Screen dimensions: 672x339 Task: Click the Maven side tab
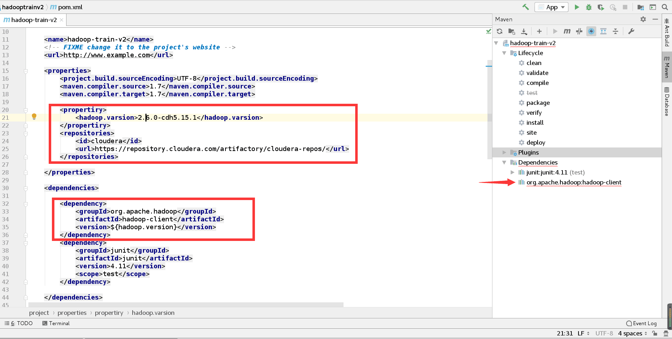point(667,66)
